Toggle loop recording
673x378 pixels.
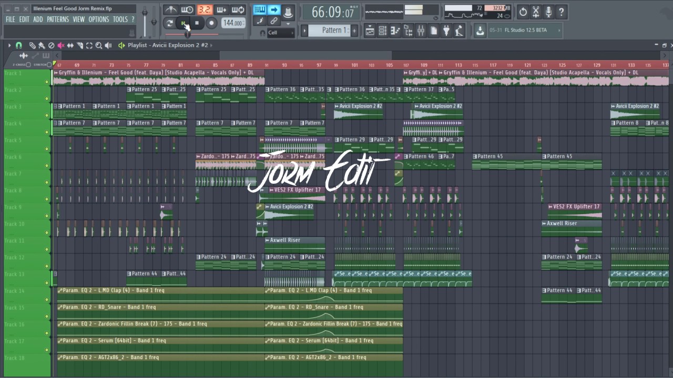pyautogui.click(x=238, y=9)
